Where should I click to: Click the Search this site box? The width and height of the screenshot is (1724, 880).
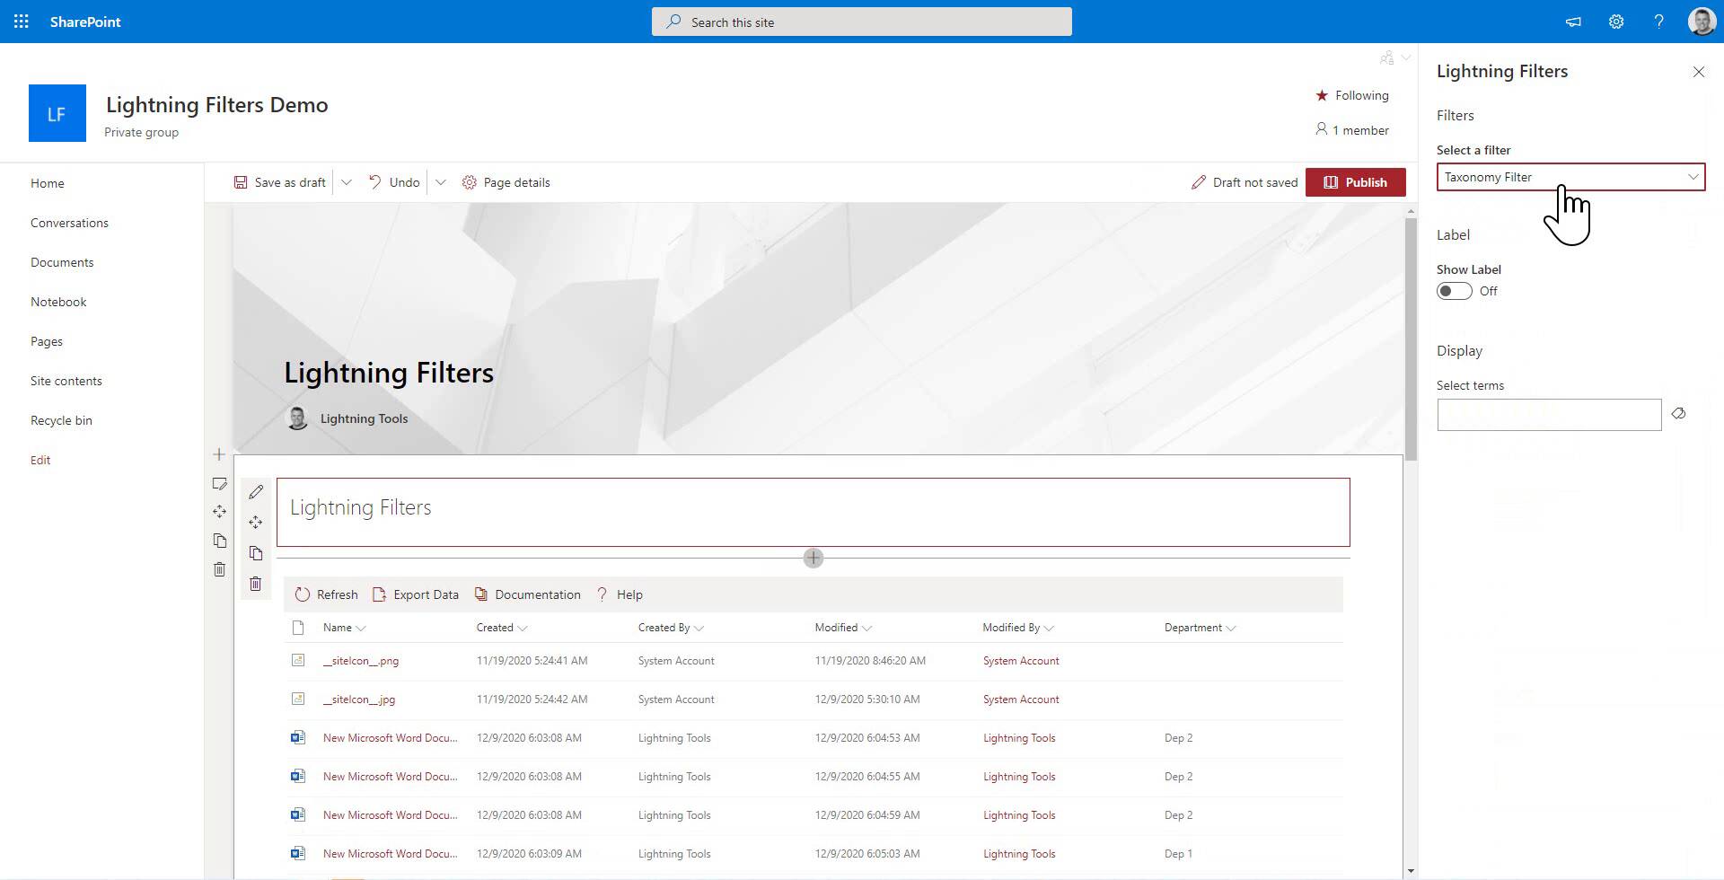coord(862,22)
